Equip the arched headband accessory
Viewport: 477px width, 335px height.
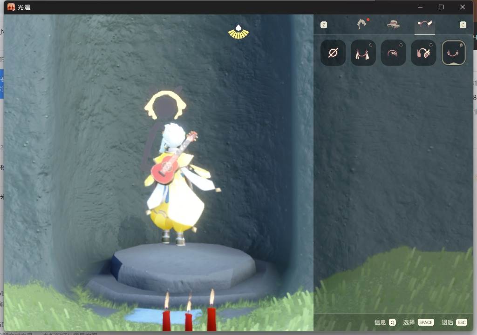[x=393, y=53]
